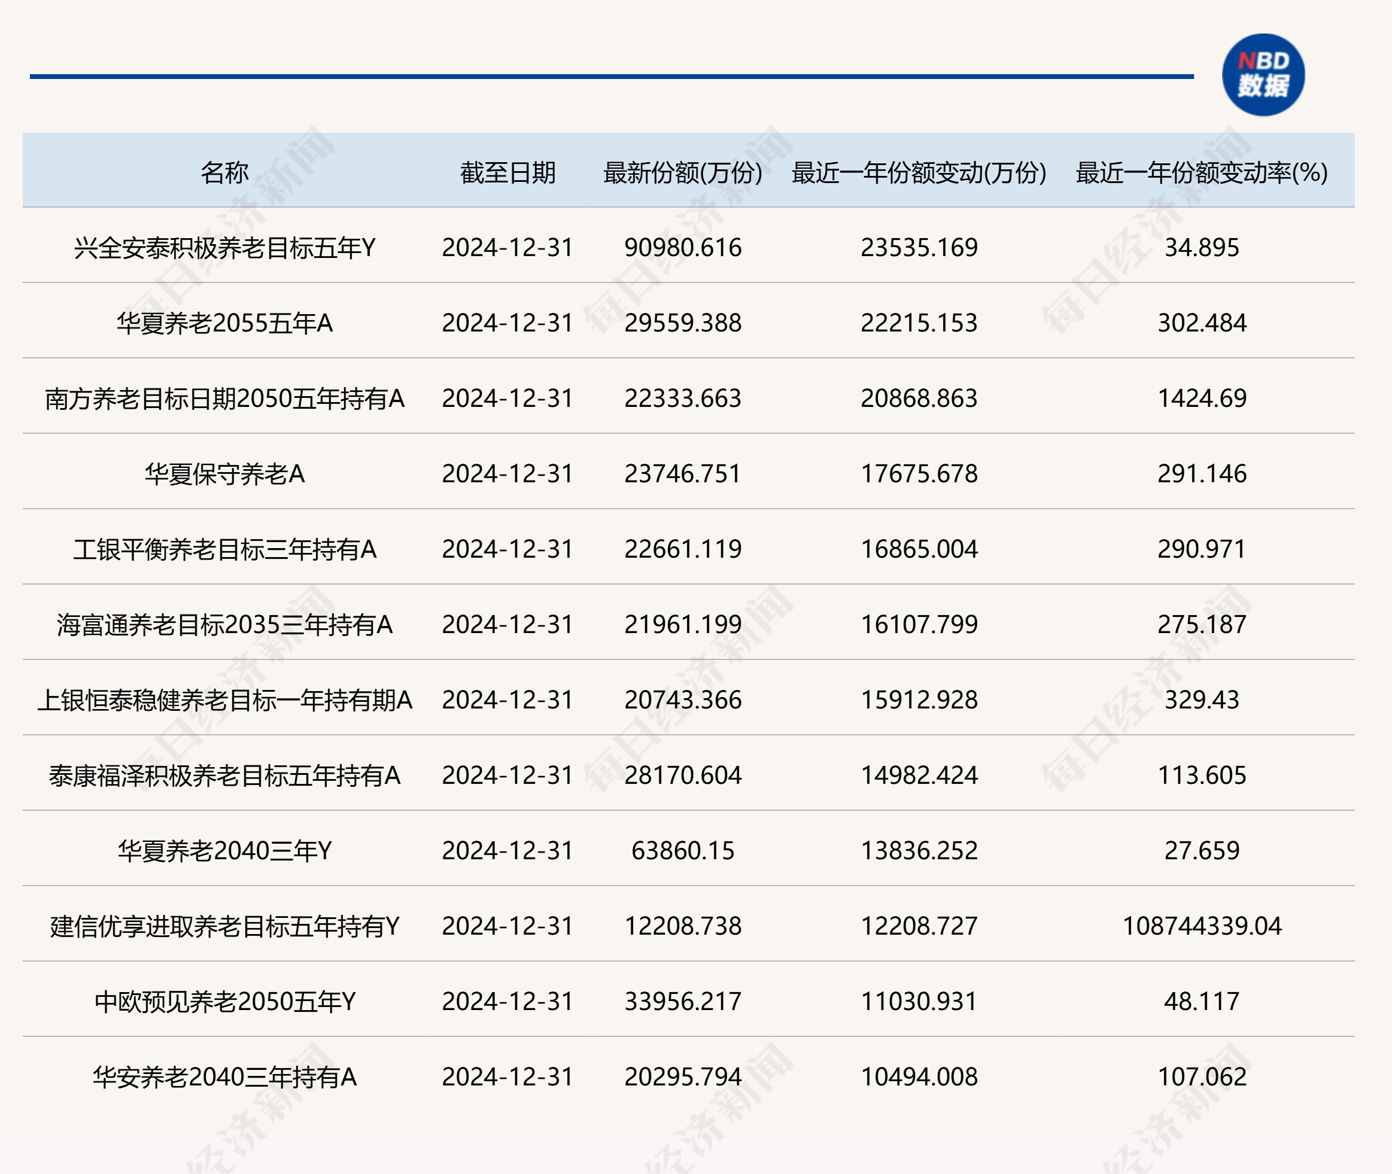The height and width of the screenshot is (1174, 1392).
Task: Click the change rate value 107.062
Action: click(x=1202, y=1077)
